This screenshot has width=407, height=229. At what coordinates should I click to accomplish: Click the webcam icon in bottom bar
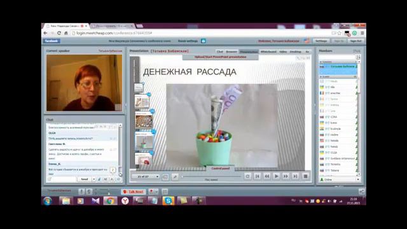click(89, 191)
